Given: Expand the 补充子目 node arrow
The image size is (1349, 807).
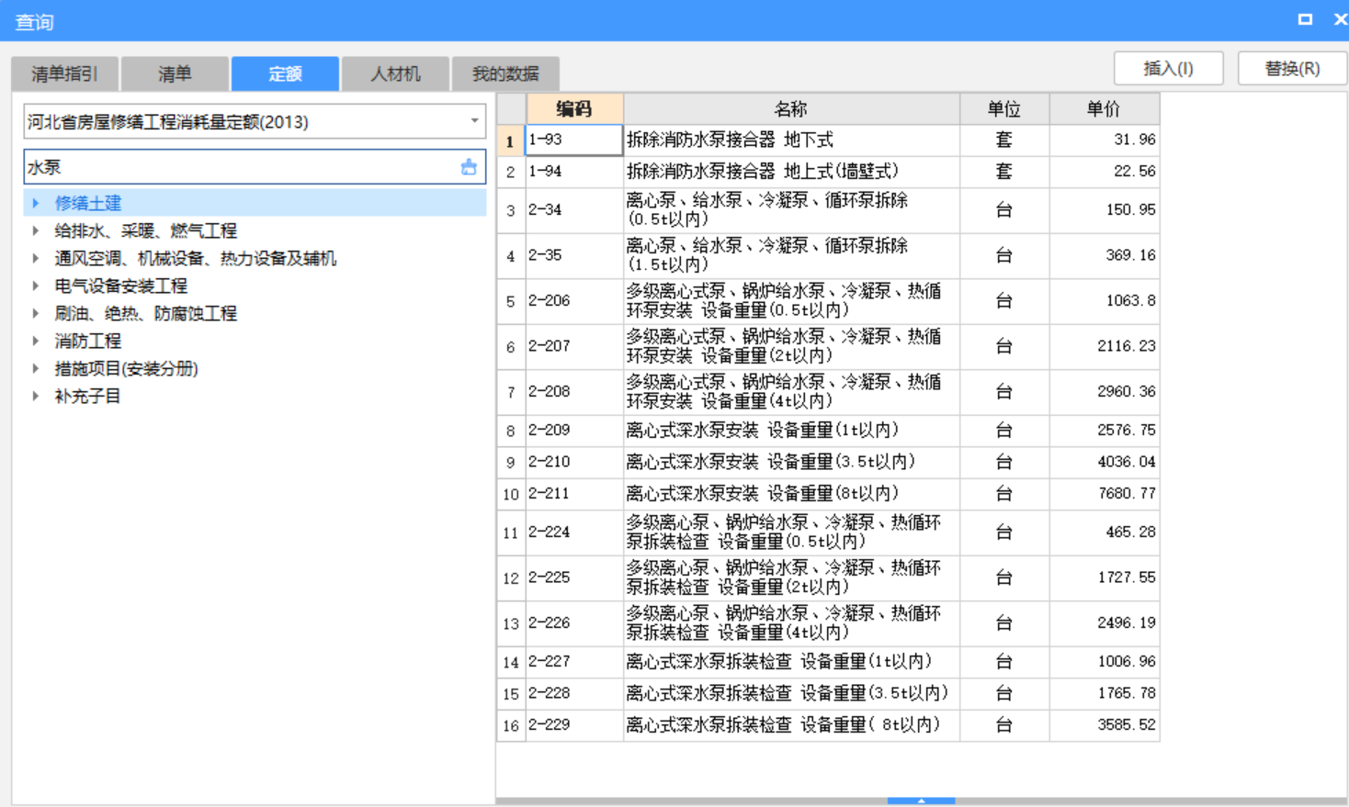Looking at the screenshot, I should [35, 396].
